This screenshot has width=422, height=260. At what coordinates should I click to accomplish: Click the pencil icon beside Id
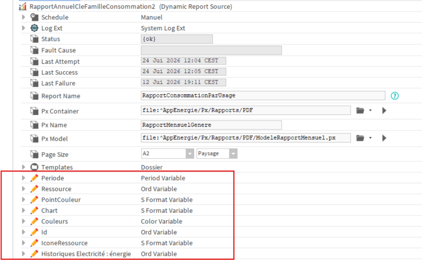click(x=34, y=232)
